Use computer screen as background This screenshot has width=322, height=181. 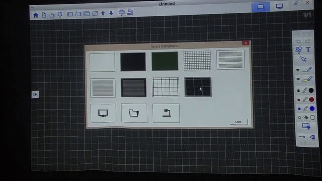pos(103,113)
